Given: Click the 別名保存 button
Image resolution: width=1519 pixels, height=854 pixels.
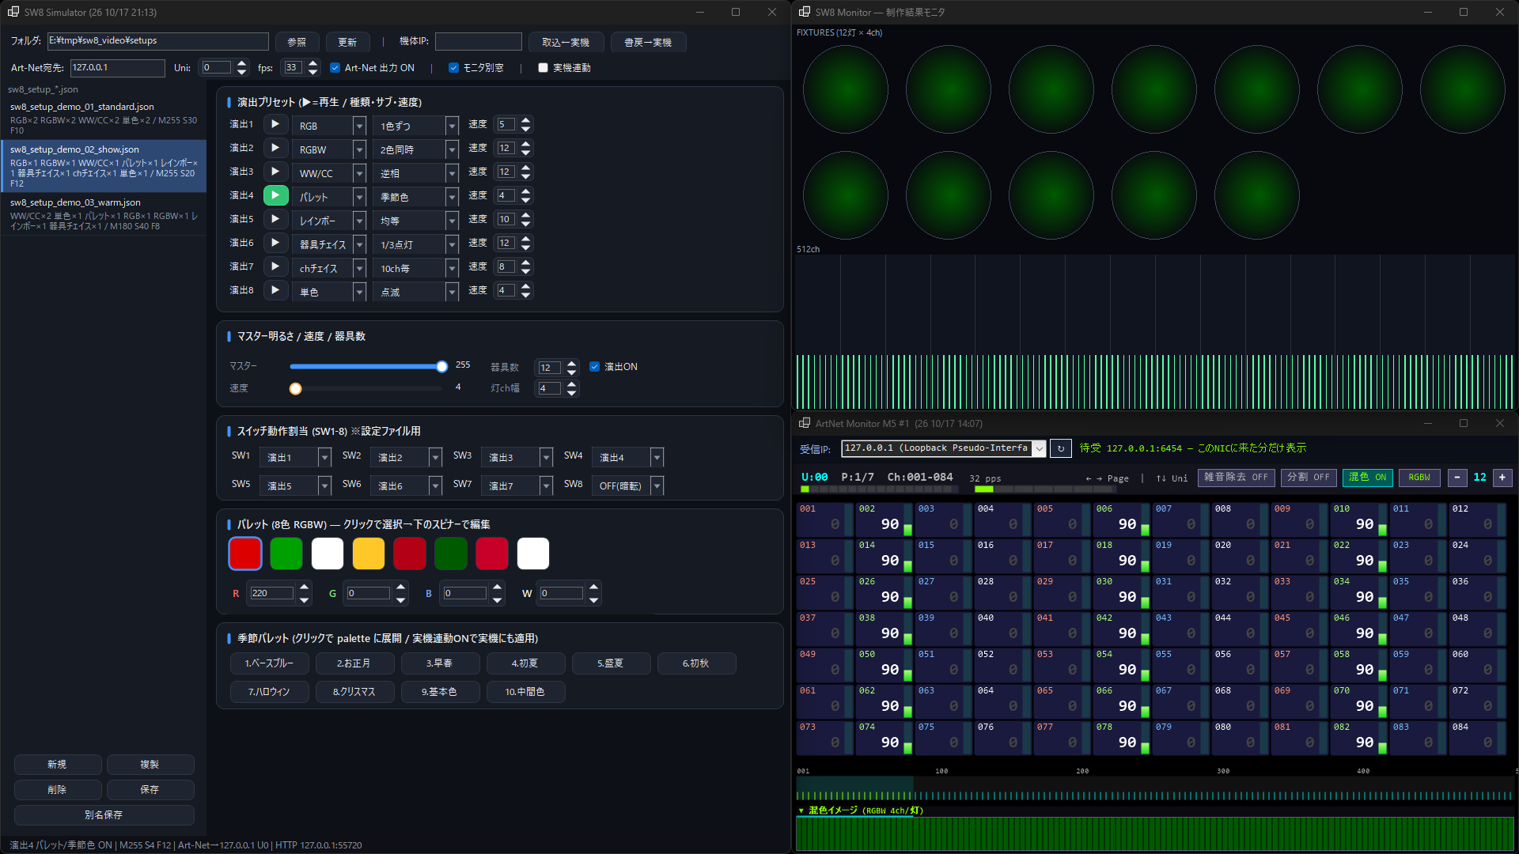Looking at the screenshot, I should click(104, 815).
